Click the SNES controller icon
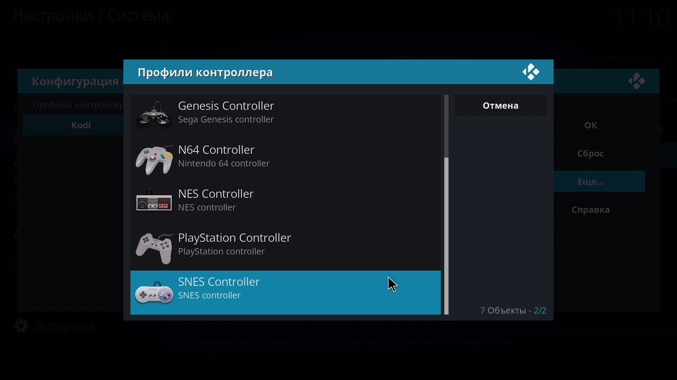This screenshot has width=677, height=380. [154, 293]
